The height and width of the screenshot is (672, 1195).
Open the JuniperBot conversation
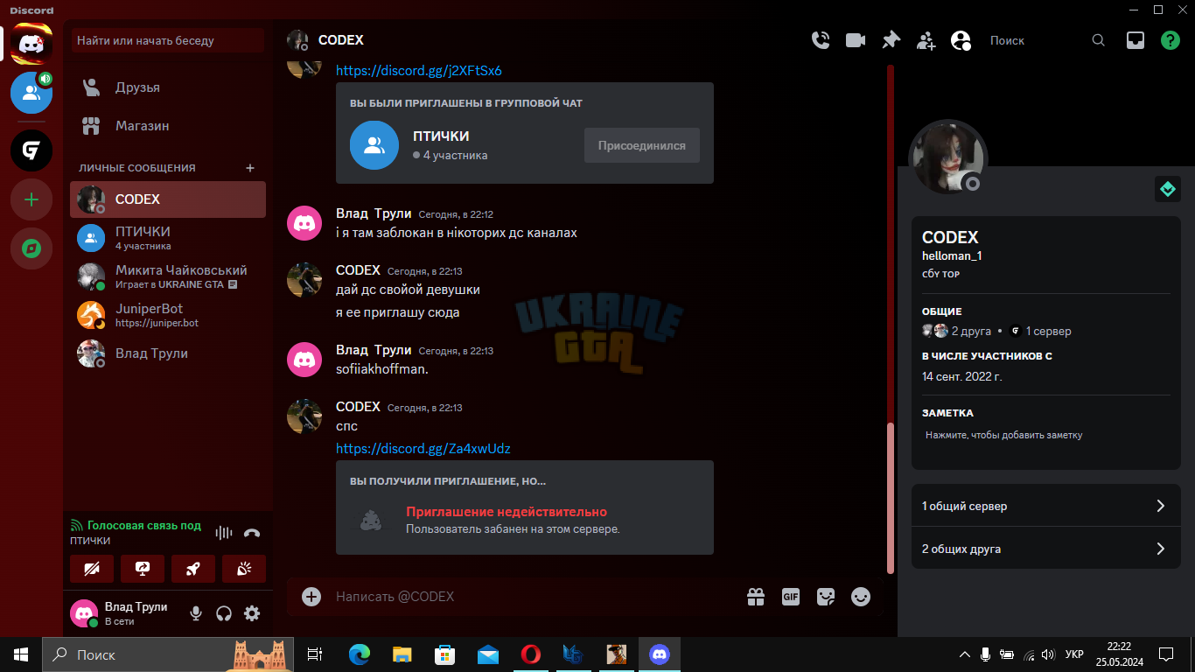[168, 315]
